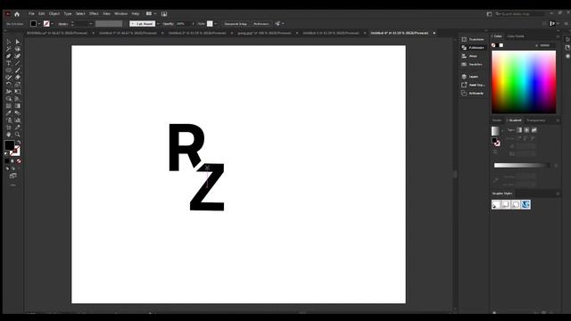
Task: Select the Lasso tool
Action: pos(18,49)
